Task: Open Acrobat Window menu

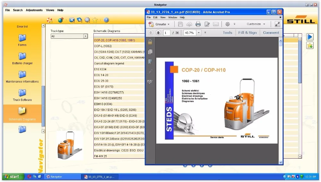Action: click(x=173, y=18)
